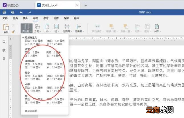Open the 文件 menu
Screen dimensions: 184x118
(x=5, y=18)
